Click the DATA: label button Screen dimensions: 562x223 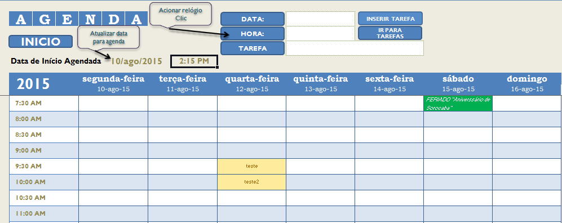click(253, 19)
